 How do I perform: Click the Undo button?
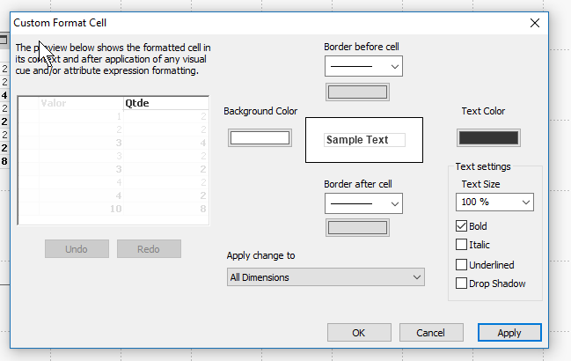click(x=77, y=249)
